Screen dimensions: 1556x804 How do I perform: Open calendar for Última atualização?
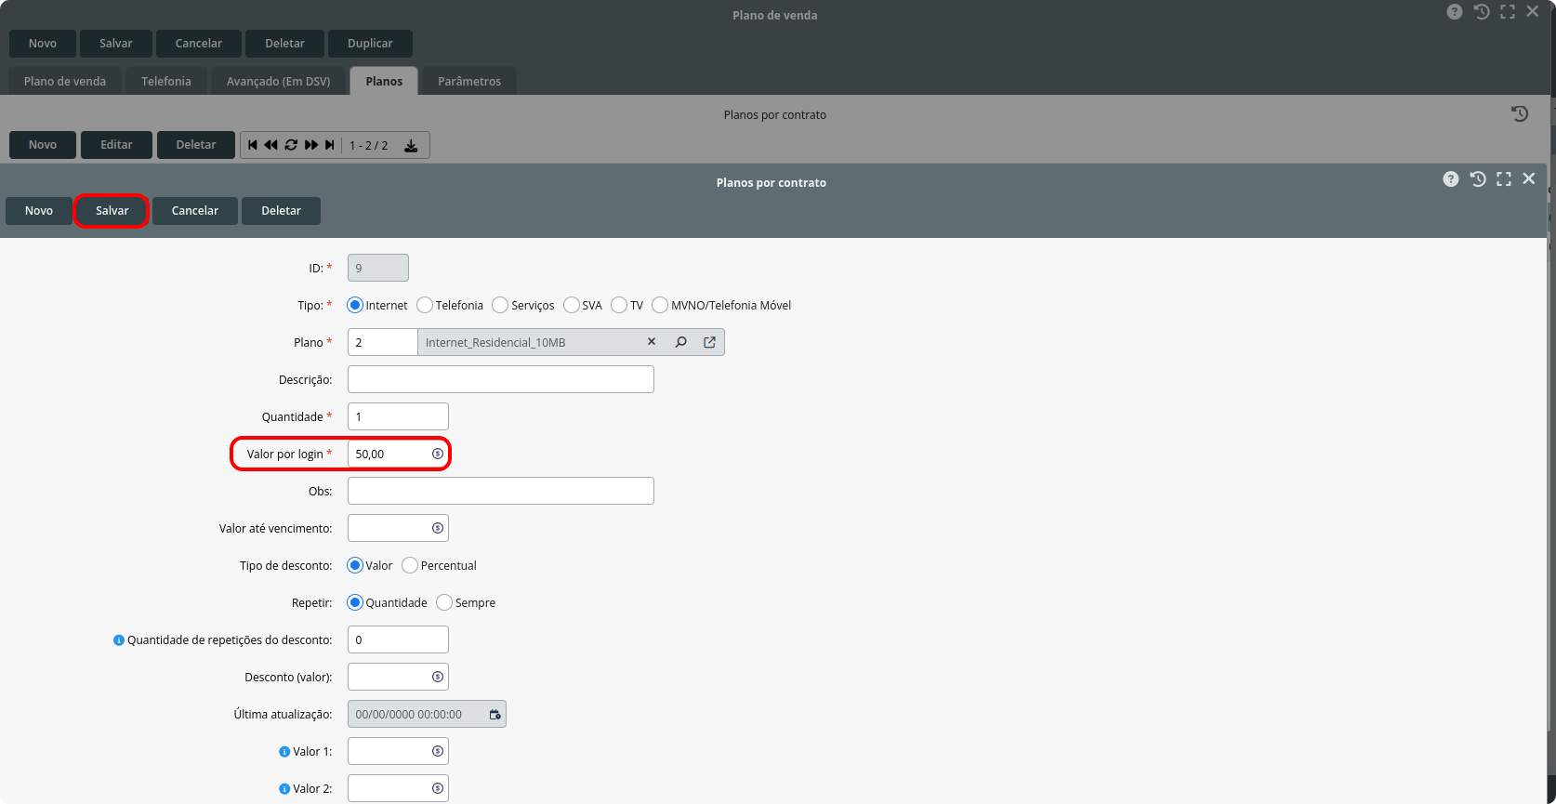click(x=495, y=714)
